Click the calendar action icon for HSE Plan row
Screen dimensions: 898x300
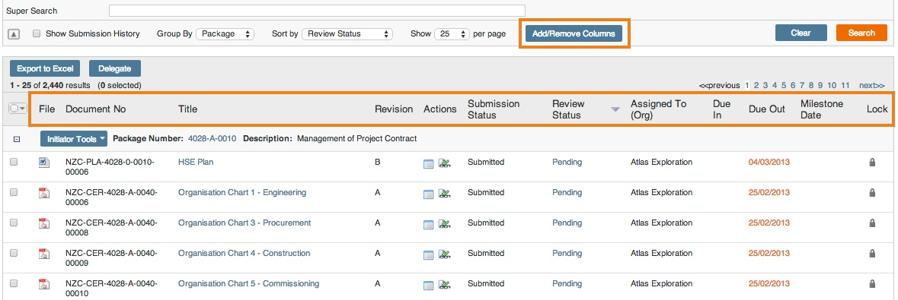tap(428, 164)
